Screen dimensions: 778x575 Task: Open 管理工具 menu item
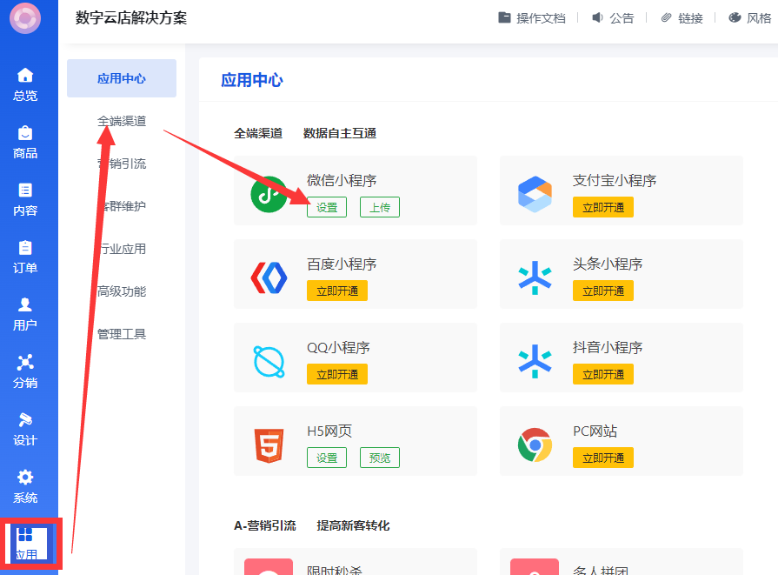coord(122,334)
